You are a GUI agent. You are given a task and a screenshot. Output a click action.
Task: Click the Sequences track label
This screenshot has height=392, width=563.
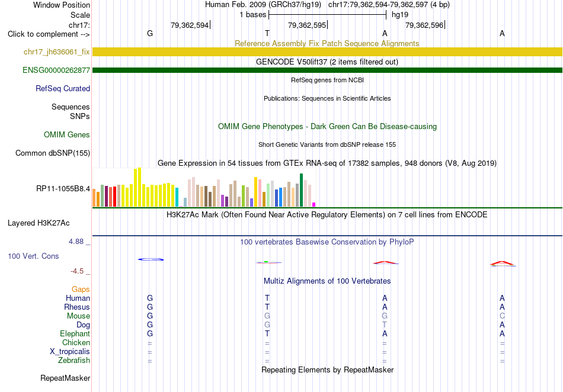tap(71, 107)
